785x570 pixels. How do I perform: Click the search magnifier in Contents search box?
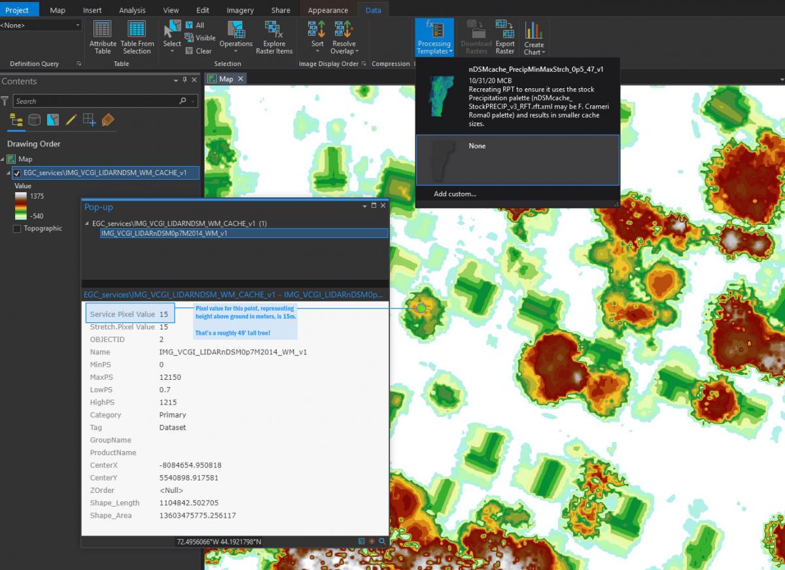point(183,101)
